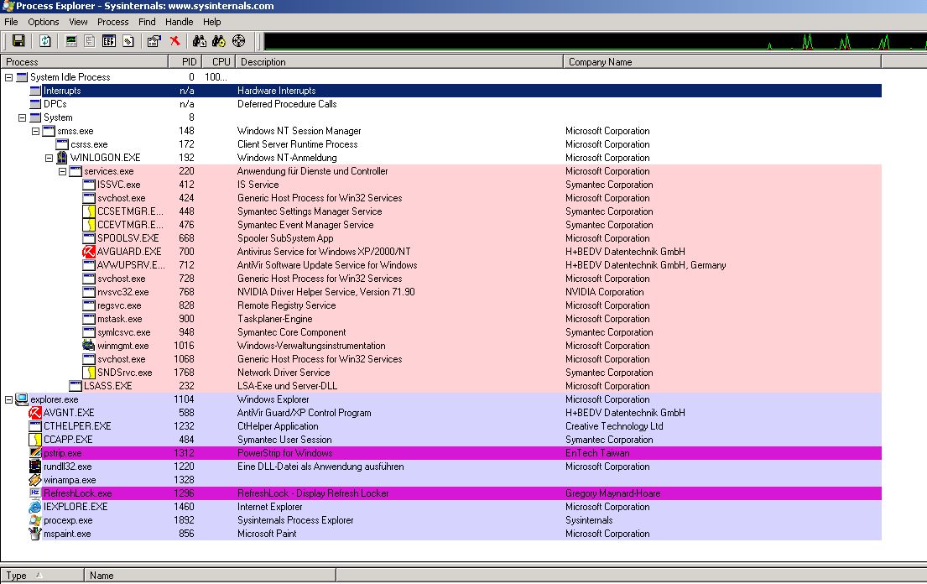This screenshot has width=927, height=584.
Task: Collapse the System tree node
Action: [x=23, y=117]
